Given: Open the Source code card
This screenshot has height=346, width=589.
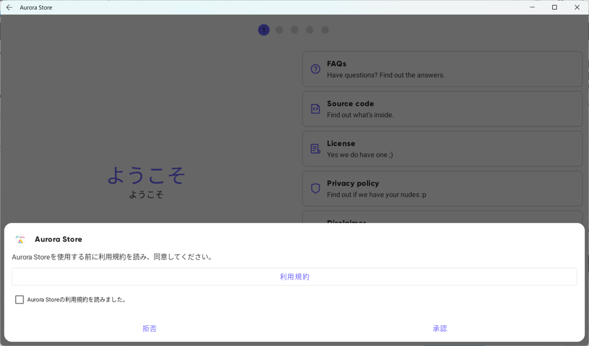Looking at the screenshot, I should click(442, 109).
